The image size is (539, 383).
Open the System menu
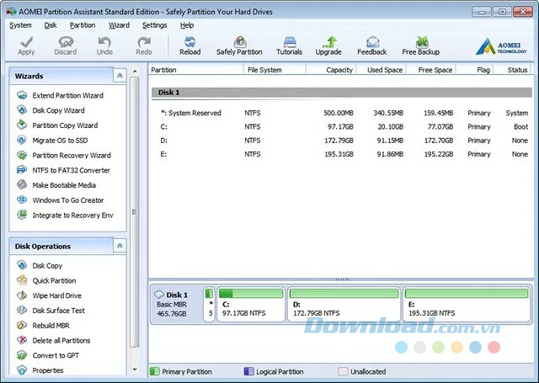(x=20, y=25)
